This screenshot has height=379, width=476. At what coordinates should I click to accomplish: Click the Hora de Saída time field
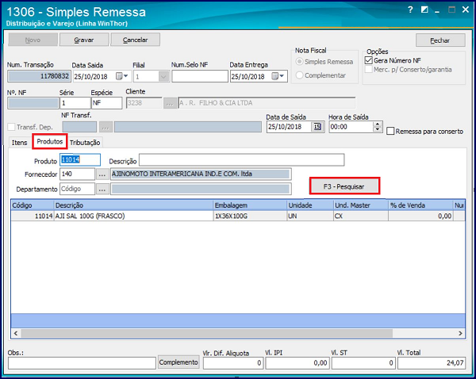tap(351, 127)
